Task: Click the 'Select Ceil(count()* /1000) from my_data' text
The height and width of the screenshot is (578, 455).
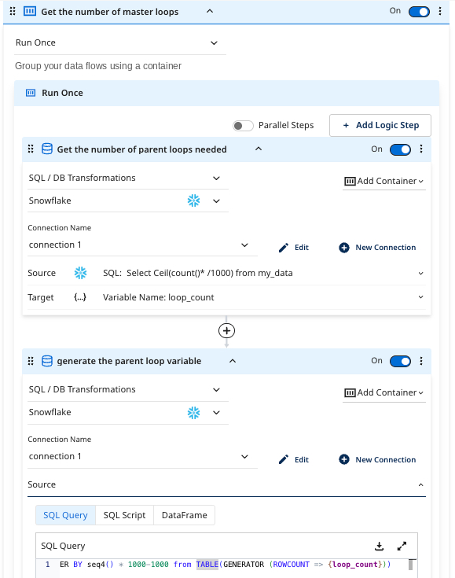Action: click(x=210, y=273)
